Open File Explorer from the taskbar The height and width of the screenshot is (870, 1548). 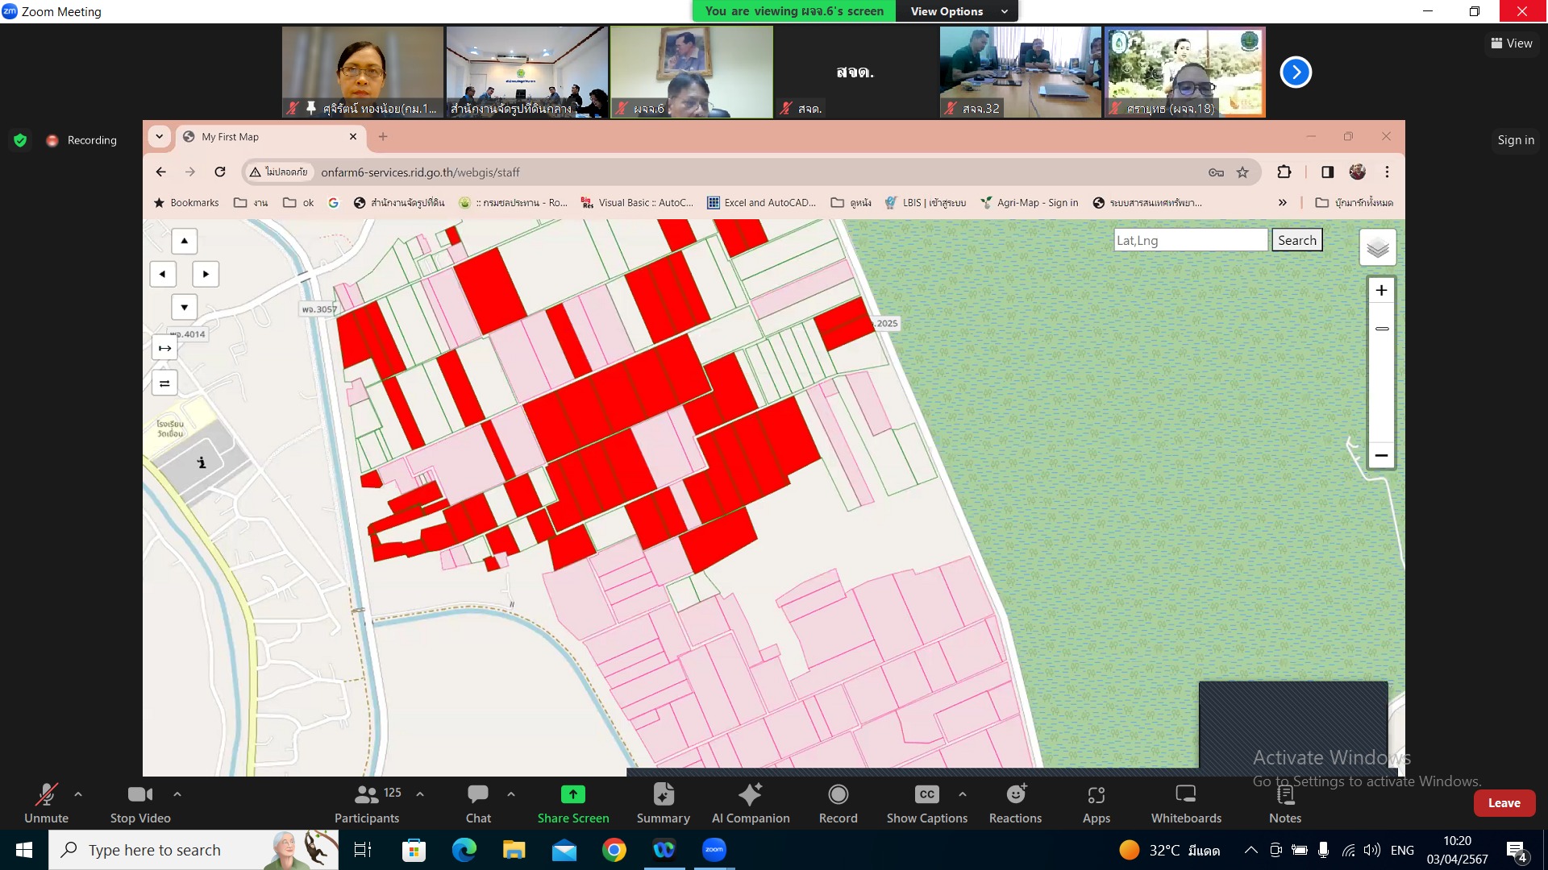coord(514,850)
